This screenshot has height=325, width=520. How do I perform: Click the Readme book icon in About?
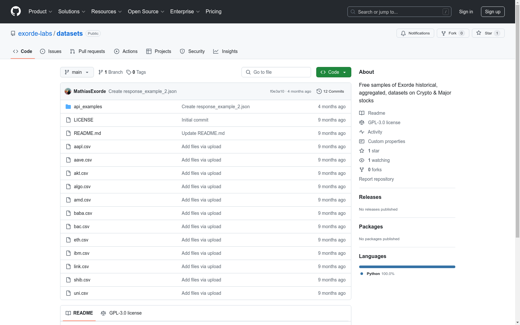tap(362, 113)
